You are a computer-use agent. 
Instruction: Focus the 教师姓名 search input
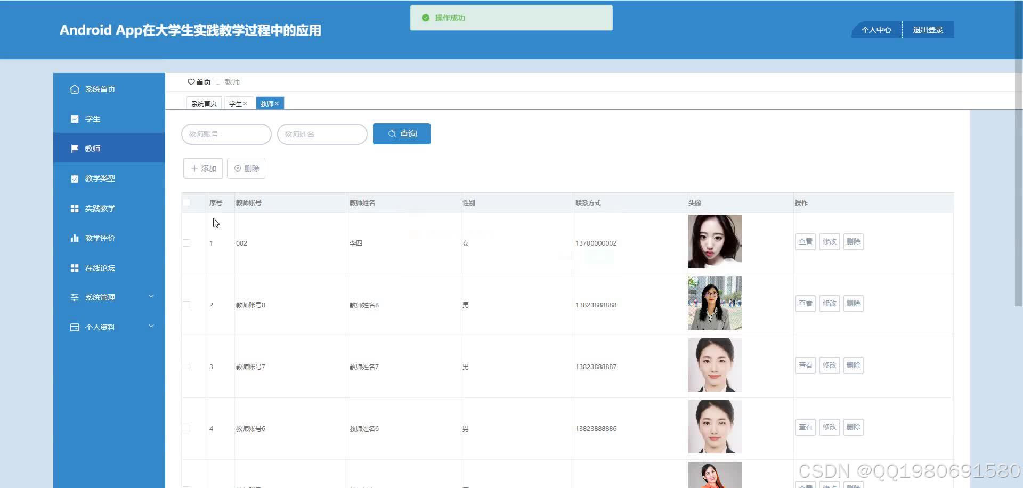[x=322, y=134]
